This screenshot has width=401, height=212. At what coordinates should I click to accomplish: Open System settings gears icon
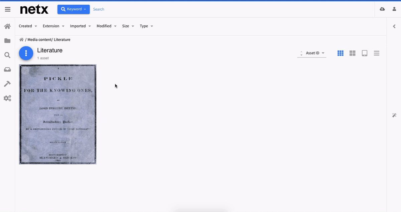point(7,98)
